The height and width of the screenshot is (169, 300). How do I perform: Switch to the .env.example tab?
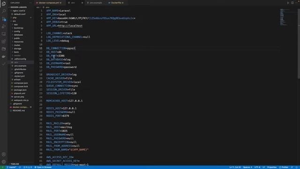point(96,3)
